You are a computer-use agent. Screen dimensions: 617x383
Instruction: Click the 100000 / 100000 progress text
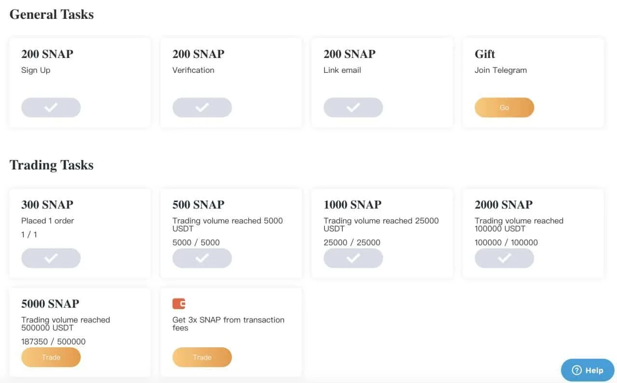pyautogui.click(x=506, y=243)
